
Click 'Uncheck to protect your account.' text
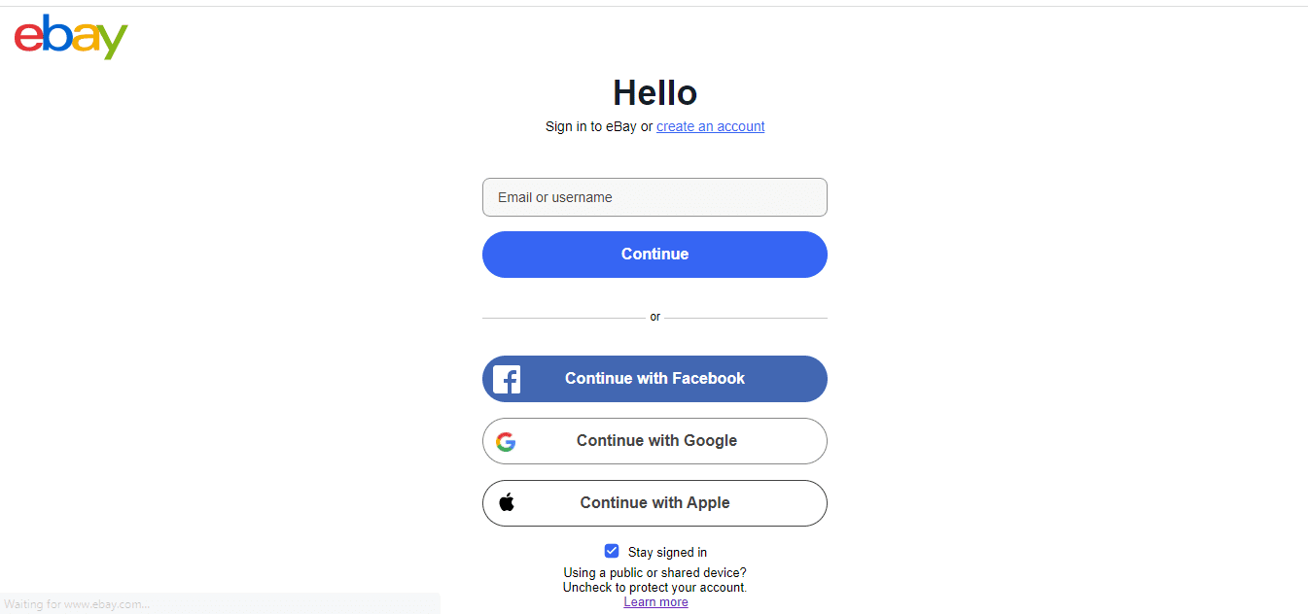(x=654, y=588)
